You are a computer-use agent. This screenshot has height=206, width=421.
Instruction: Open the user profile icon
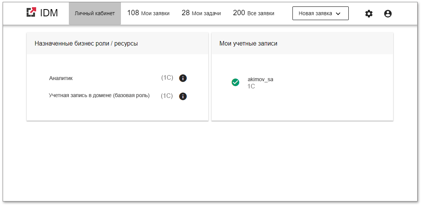click(x=388, y=14)
